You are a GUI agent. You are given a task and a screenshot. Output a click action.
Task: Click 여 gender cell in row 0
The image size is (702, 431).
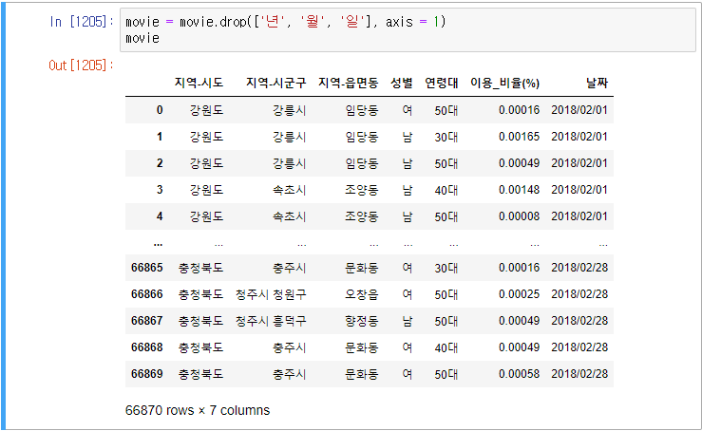pyautogui.click(x=407, y=110)
